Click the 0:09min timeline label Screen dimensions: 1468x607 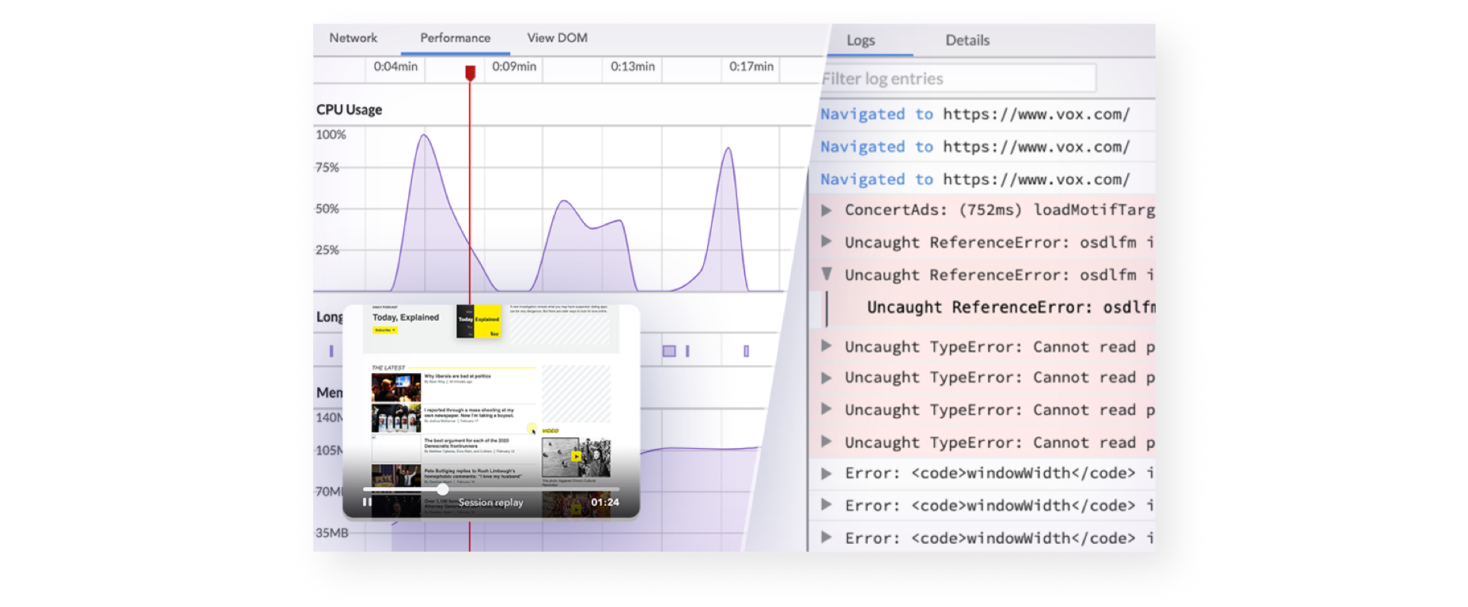[x=514, y=66]
